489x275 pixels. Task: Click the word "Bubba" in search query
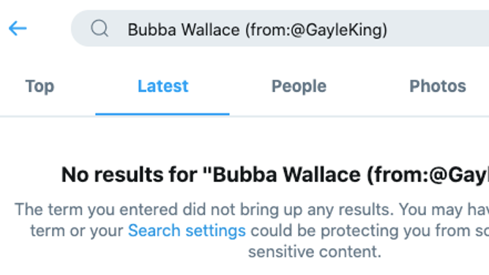click(152, 30)
